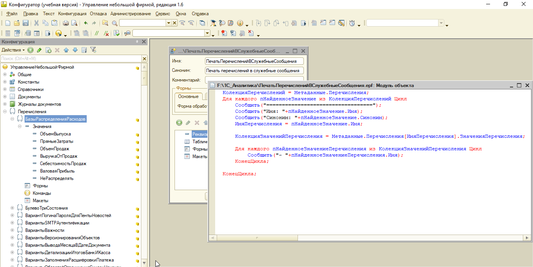
Task: Click the Syntax Assistant graduate icon
Action: pos(213,23)
